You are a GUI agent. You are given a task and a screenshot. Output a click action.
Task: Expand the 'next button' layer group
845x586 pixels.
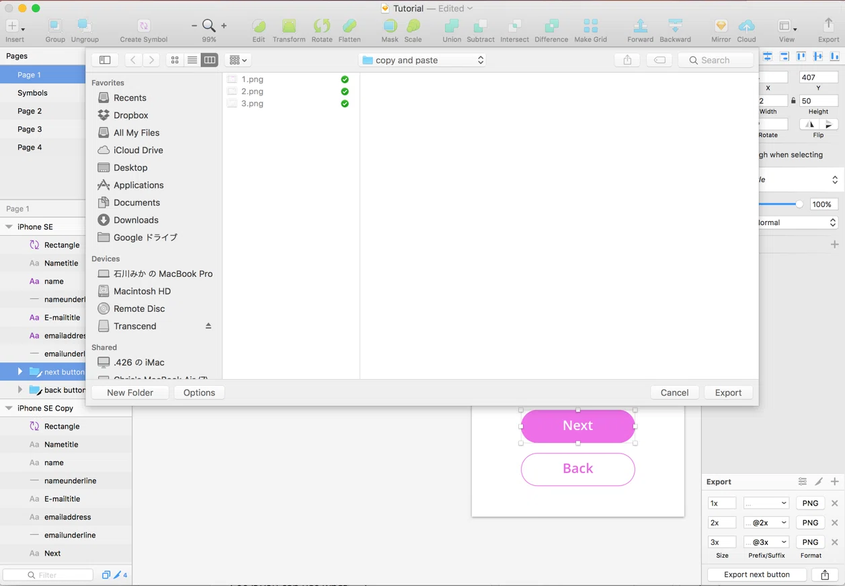pyautogui.click(x=19, y=372)
